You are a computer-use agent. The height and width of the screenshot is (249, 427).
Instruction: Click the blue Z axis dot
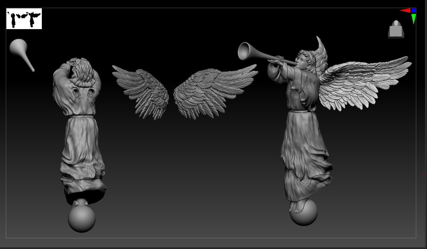pos(414,11)
